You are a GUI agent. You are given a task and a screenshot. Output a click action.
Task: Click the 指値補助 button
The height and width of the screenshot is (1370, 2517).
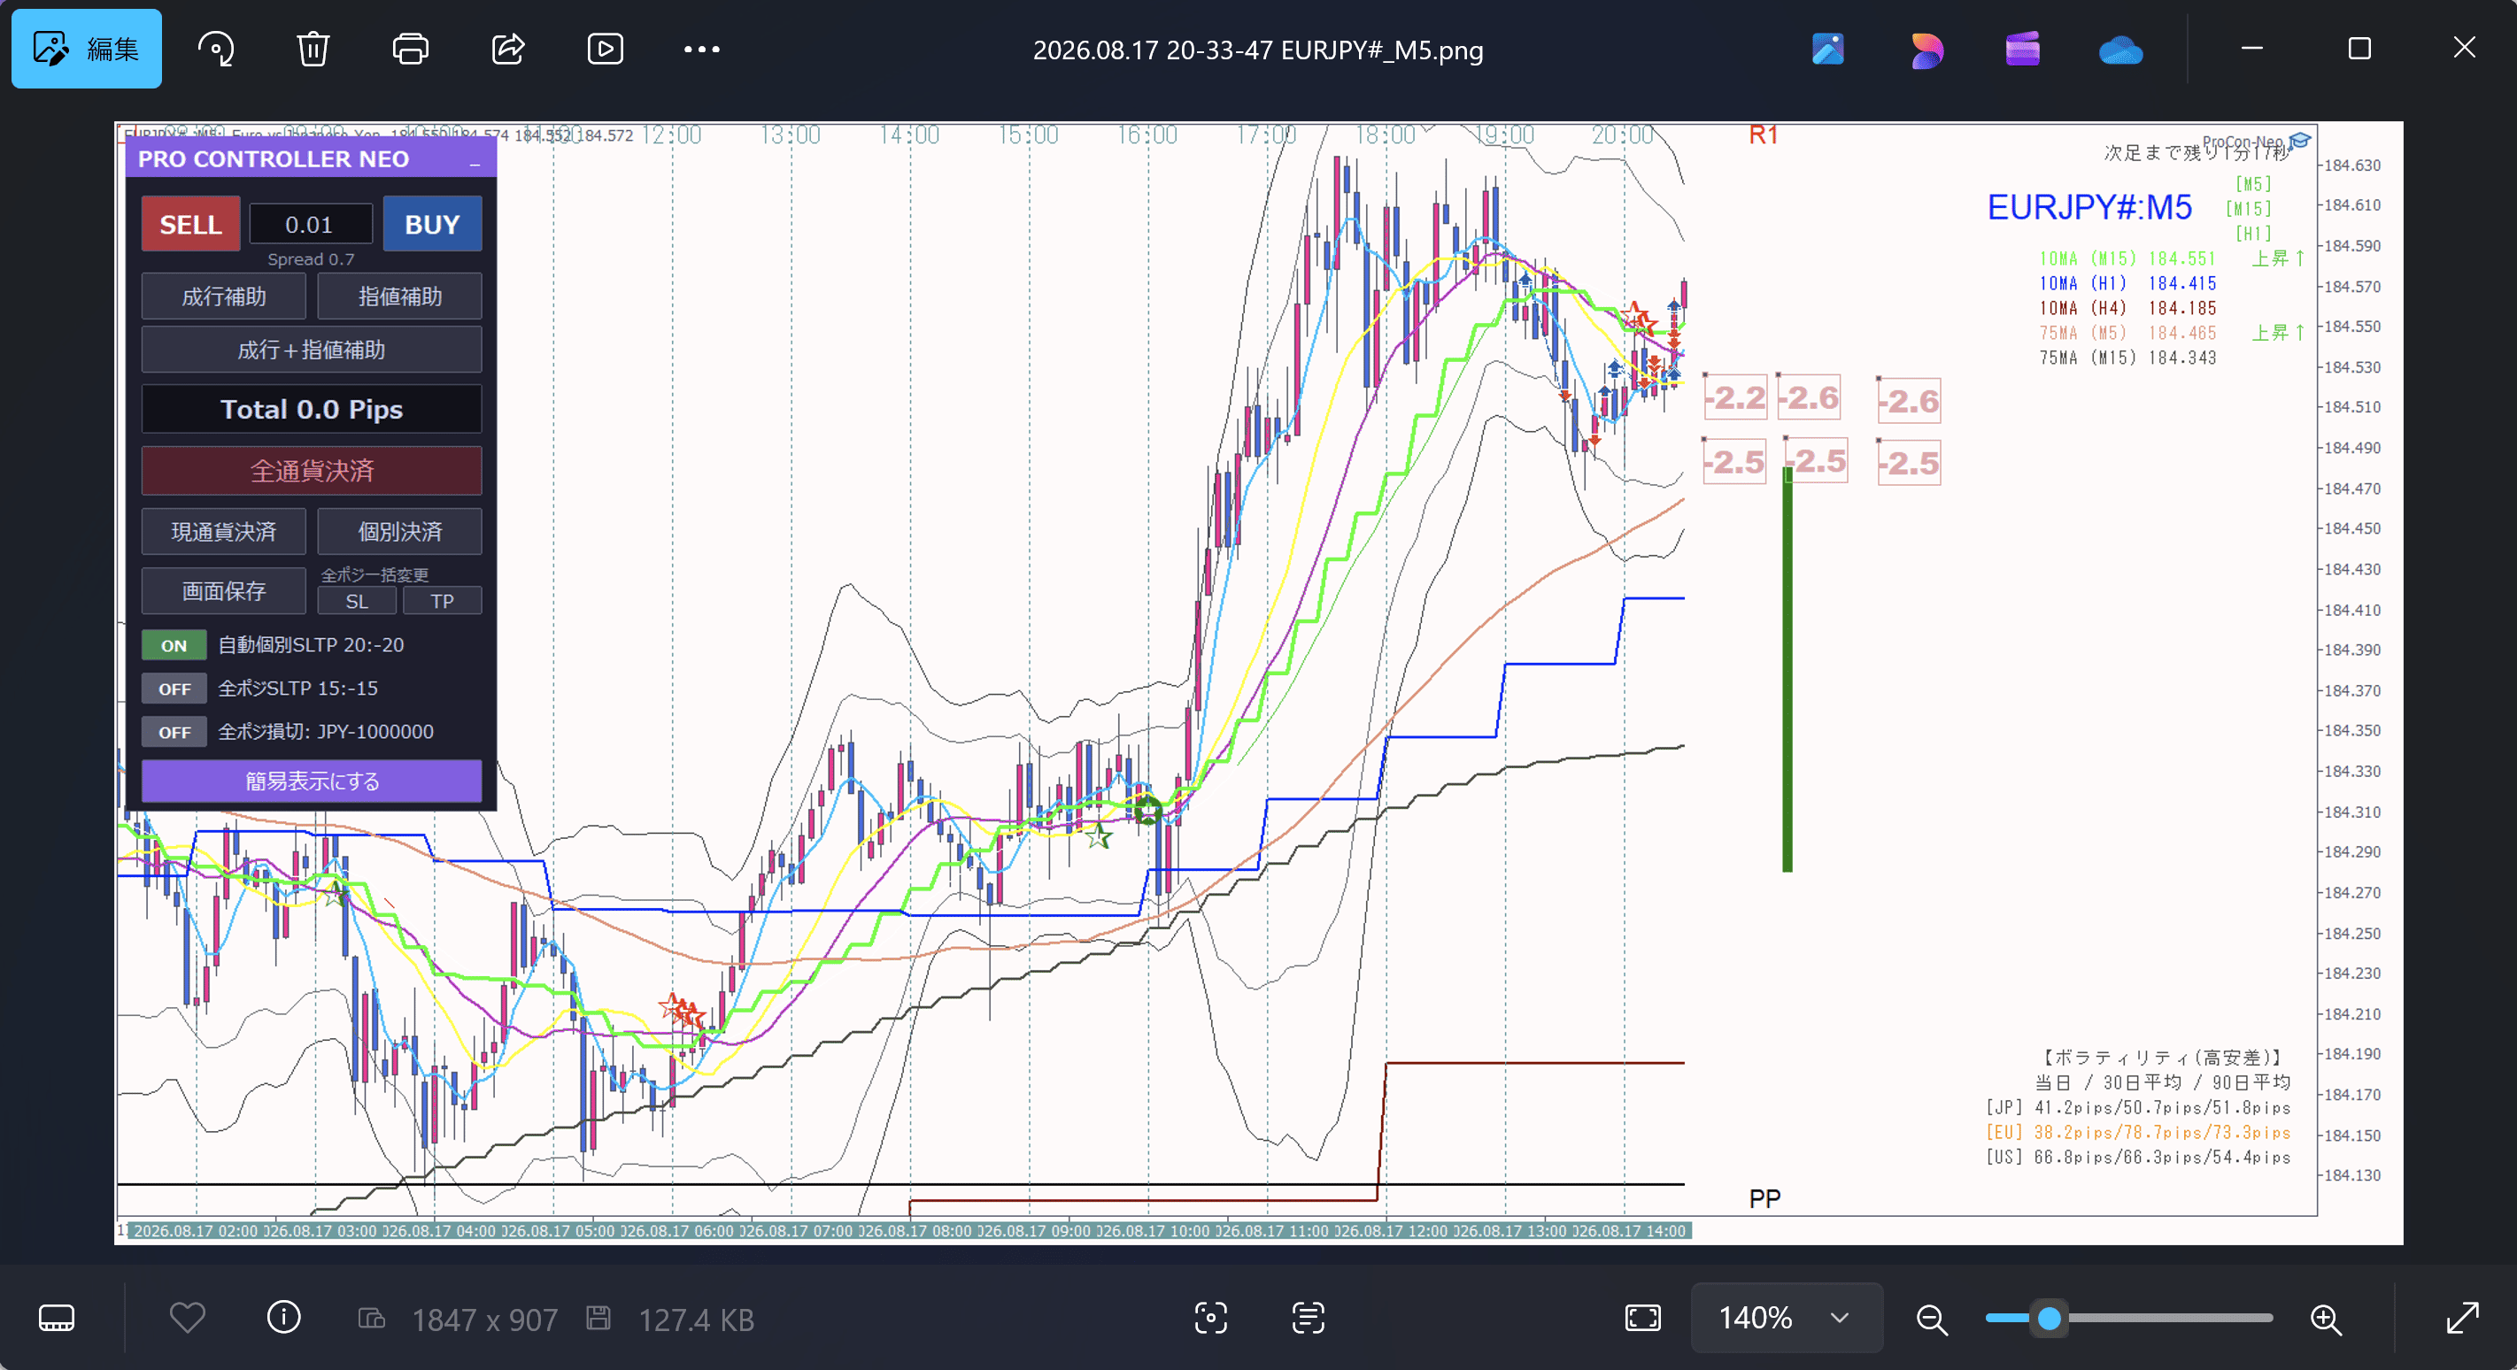point(399,296)
